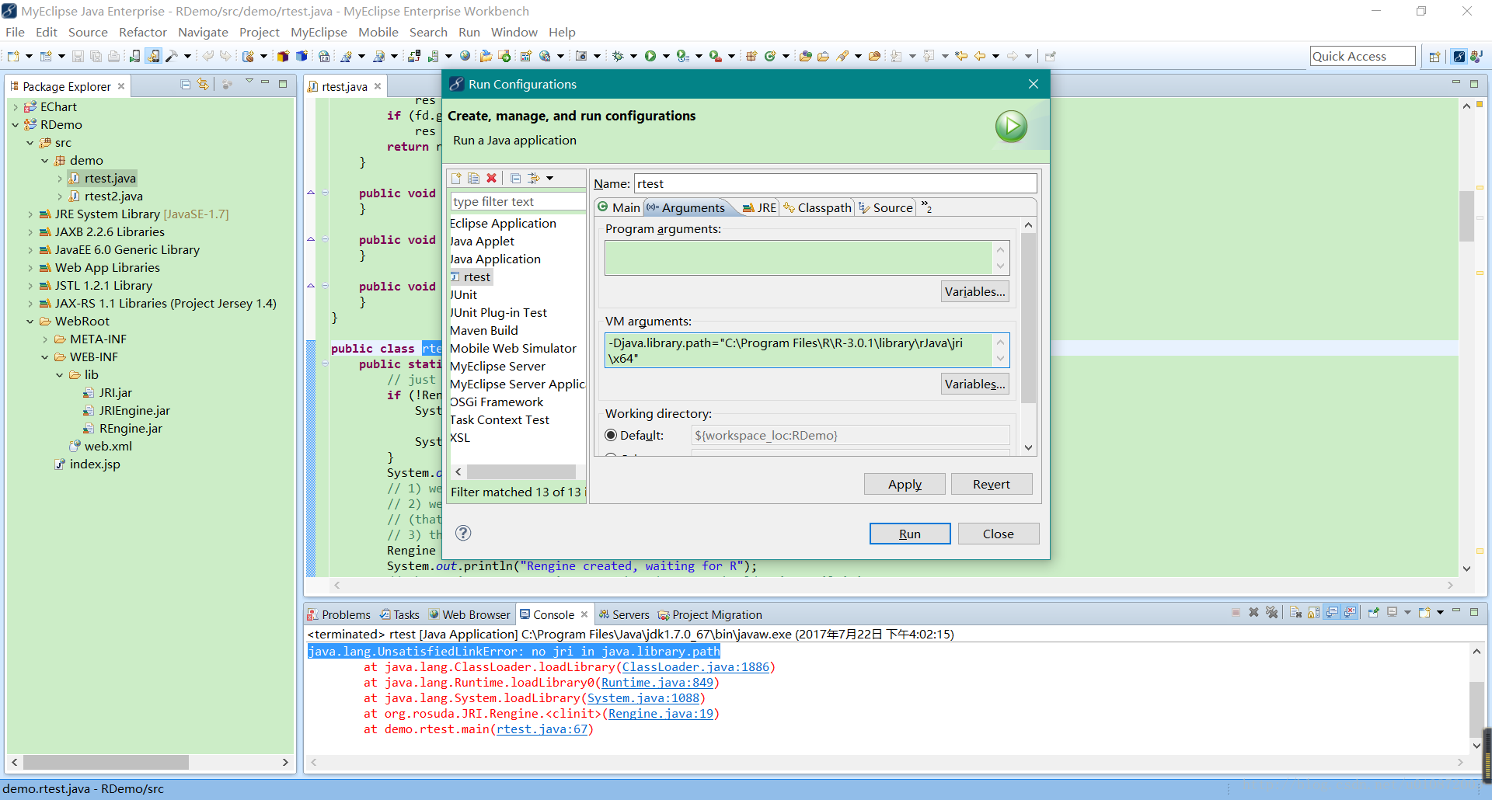Toggle console Scroll Lock

click(x=1313, y=612)
